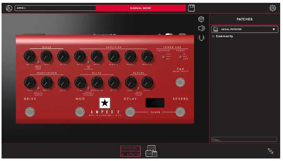Screen dimensions: 283x161
Task: Toggle the REVERB footswitch
Action: (x=180, y=112)
